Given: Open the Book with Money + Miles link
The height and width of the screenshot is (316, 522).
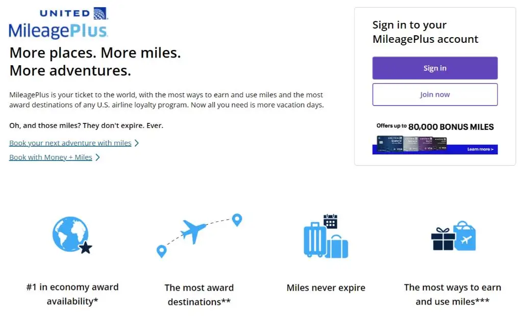Looking at the screenshot, I should coord(50,157).
